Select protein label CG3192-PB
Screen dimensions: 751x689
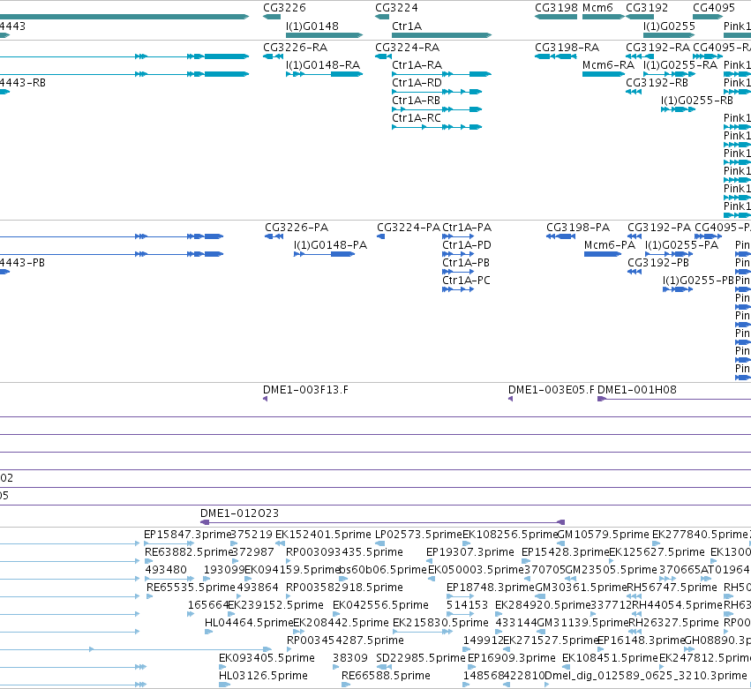658,263
